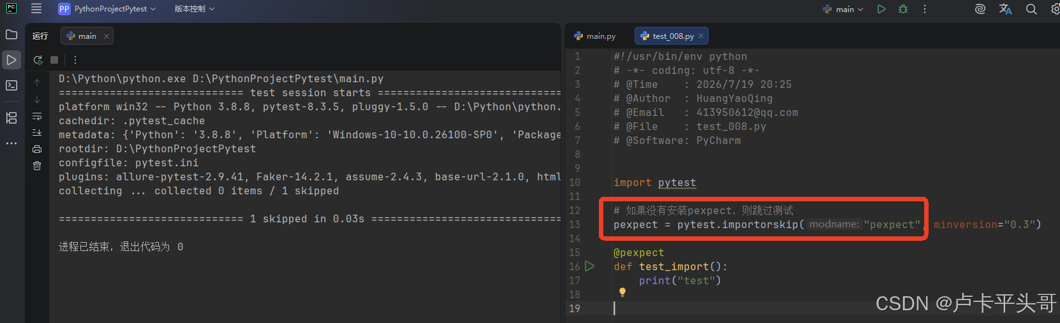Image resolution: width=1060 pixels, height=323 pixels.
Task: Open PythonProjectPytest project dropdown
Action: (107, 9)
